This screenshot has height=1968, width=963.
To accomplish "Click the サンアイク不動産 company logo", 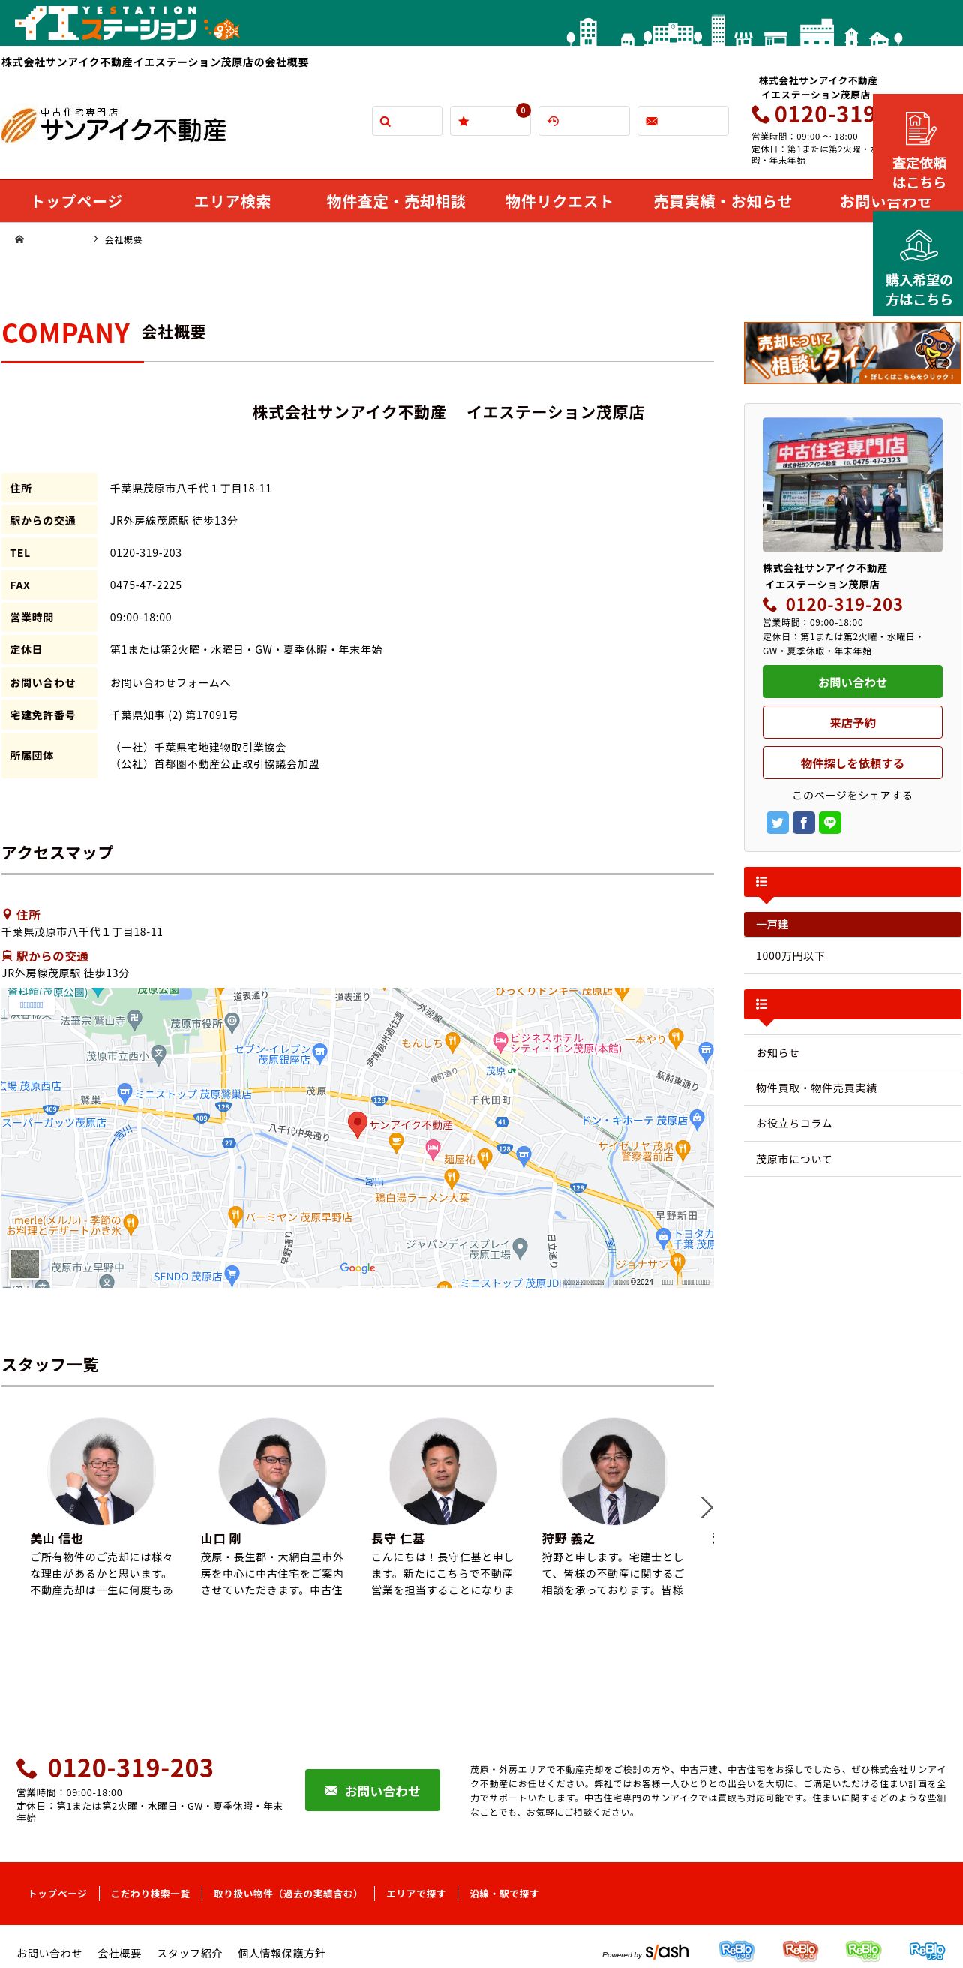I will click(x=115, y=125).
